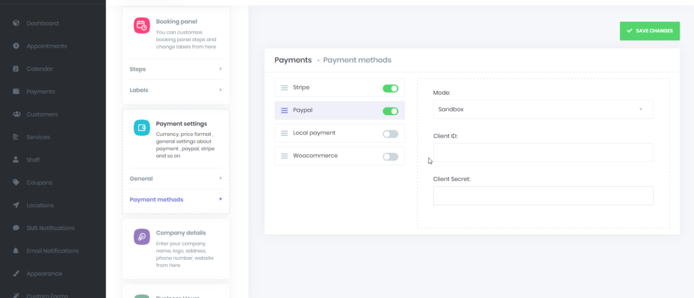This screenshot has width=694, height=298.
Task: Click the drag handle beside Stripe
Action: 284,87
